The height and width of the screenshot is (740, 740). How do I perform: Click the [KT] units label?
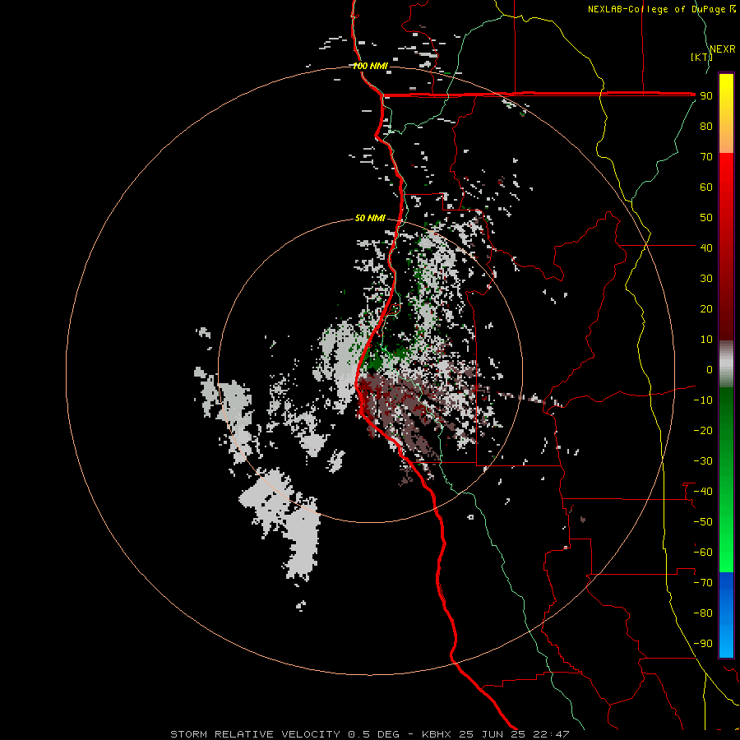[x=701, y=57]
